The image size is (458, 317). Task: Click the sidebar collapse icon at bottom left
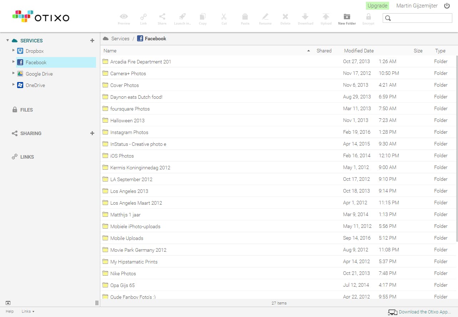tap(8, 303)
